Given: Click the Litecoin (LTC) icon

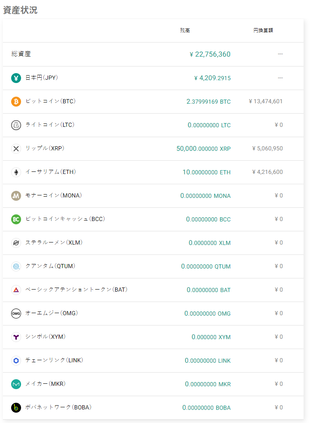Looking at the screenshot, I should [x=16, y=125].
